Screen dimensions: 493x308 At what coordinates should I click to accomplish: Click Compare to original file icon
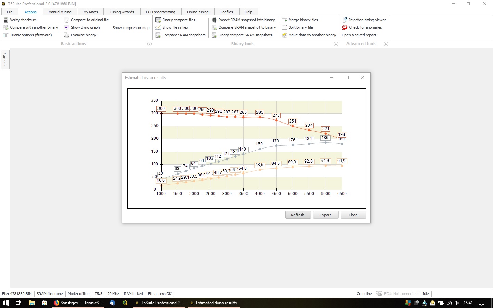pos(67,20)
